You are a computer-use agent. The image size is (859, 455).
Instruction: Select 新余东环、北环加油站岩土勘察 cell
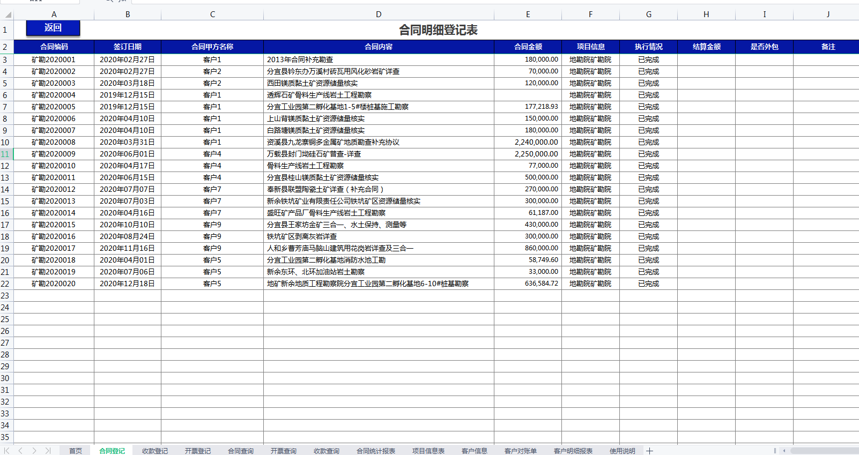(379, 272)
